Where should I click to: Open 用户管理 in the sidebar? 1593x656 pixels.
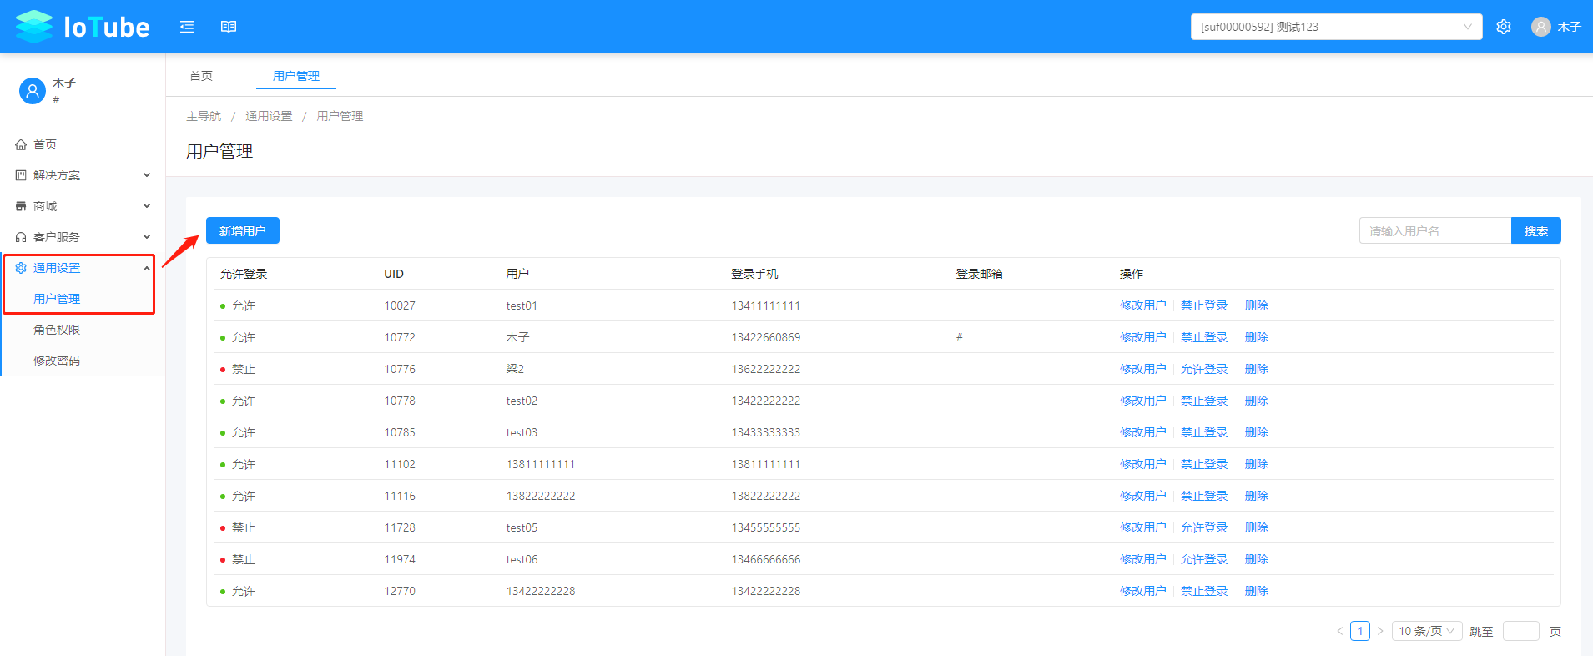57,299
